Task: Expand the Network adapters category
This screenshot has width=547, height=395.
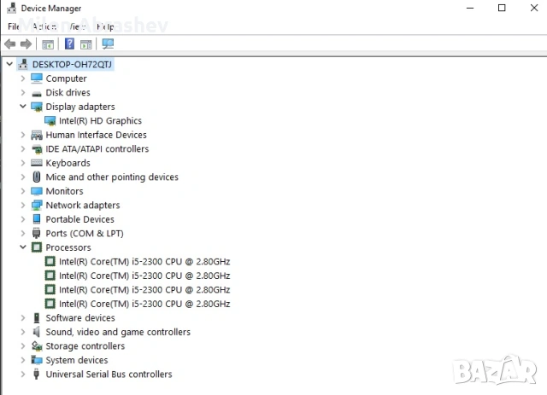Action: [23, 206]
